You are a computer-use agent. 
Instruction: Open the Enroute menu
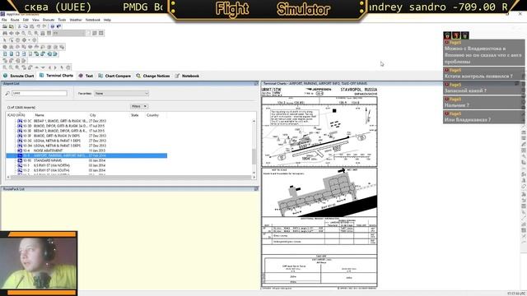(x=49, y=20)
